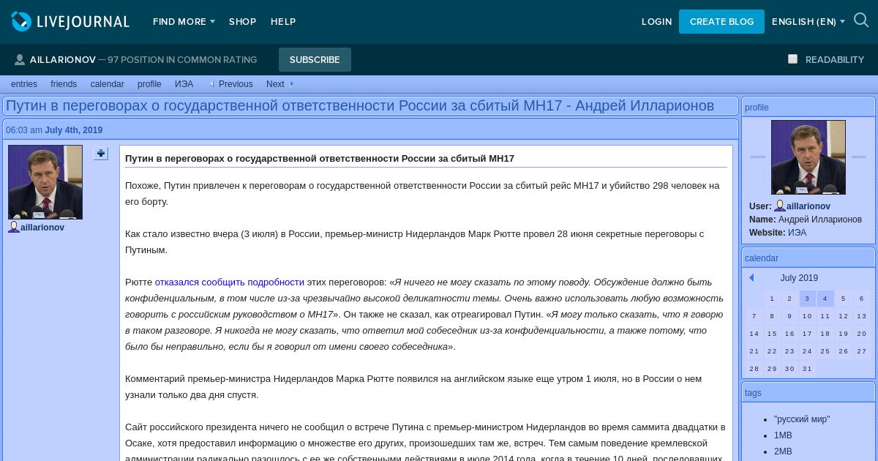
Task: Click the Create Blog button
Action: click(x=721, y=21)
